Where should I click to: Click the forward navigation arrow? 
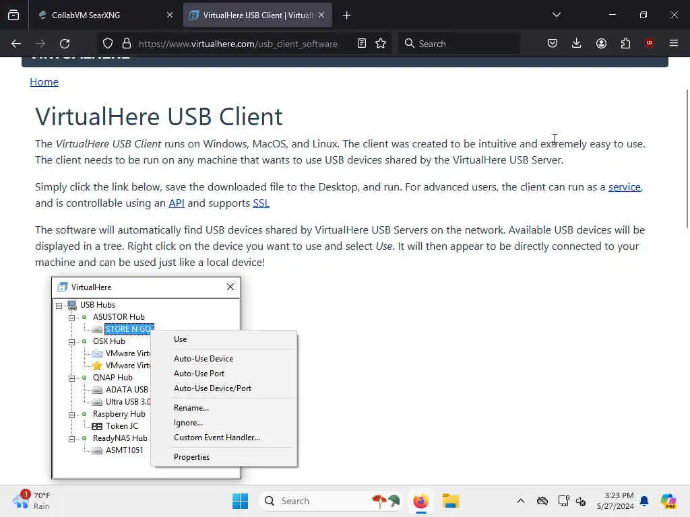point(40,44)
